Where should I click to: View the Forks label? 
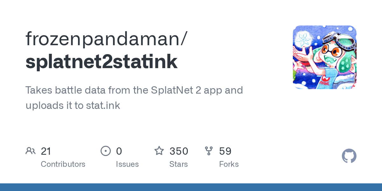pos(229,164)
